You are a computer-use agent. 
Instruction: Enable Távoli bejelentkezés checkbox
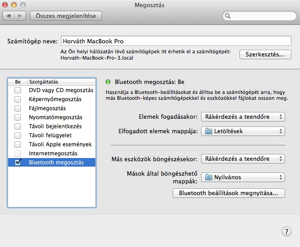(x=18, y=126)
